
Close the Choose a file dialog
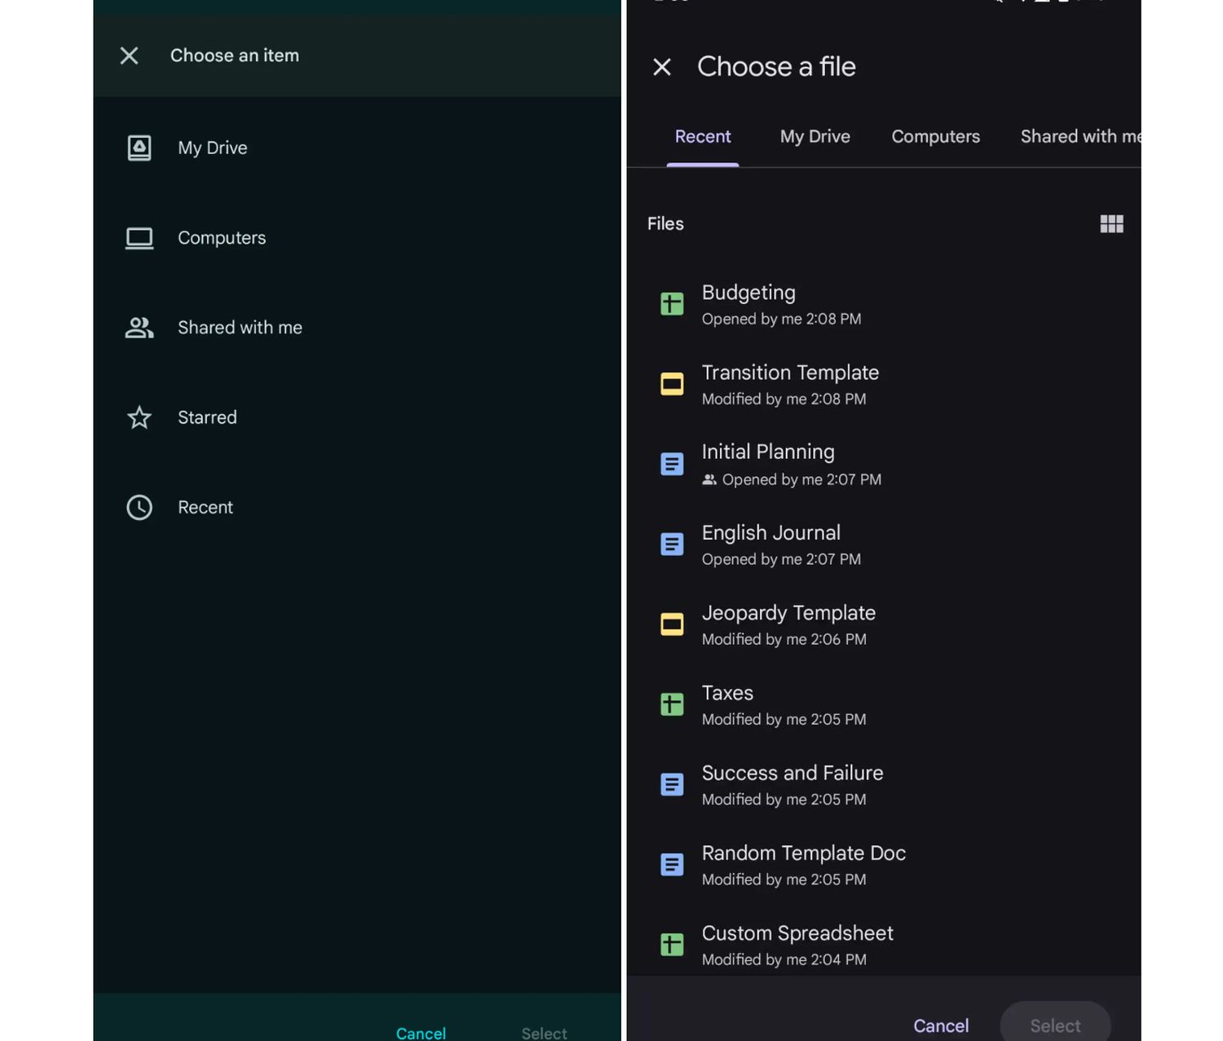pyautogui.click(x=662, y=67)
